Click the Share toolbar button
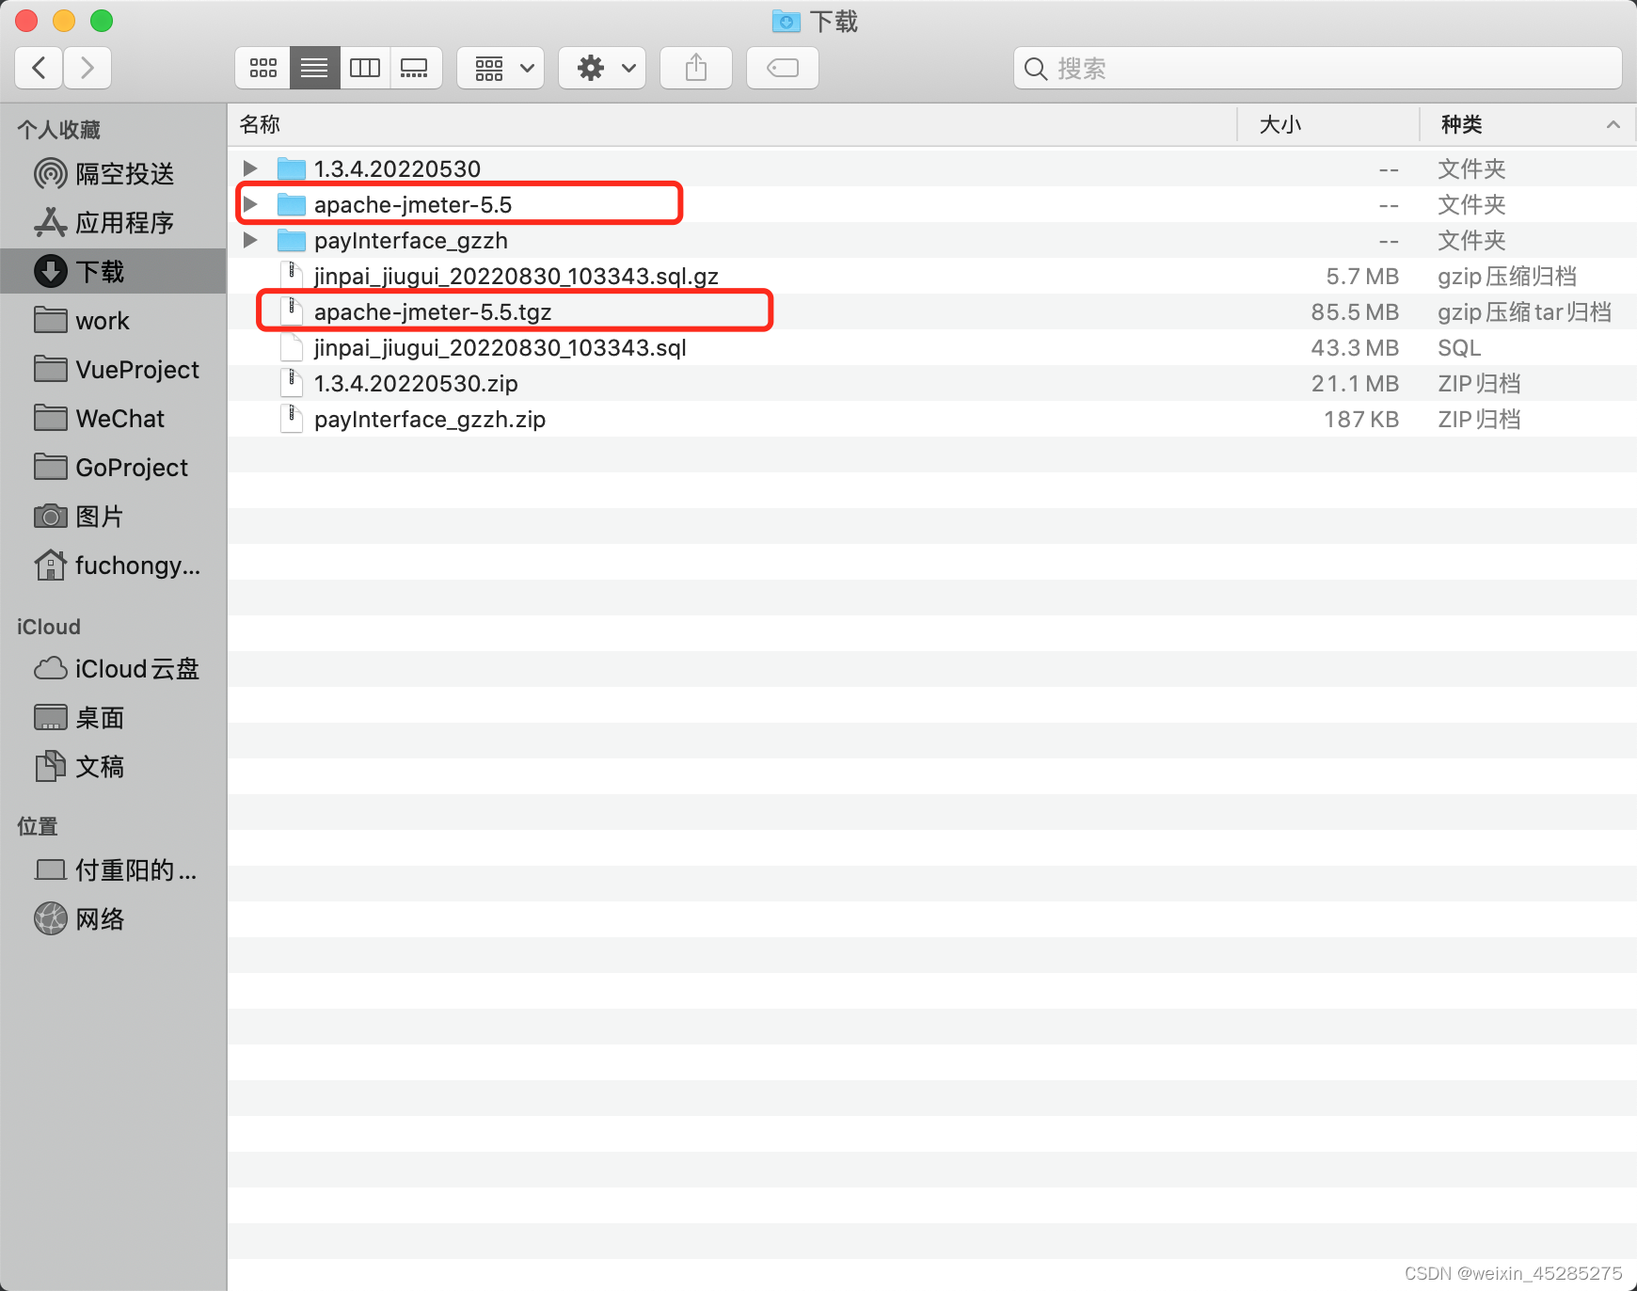This screenshot has width=1637, height=1291. (x=696, y=68)
